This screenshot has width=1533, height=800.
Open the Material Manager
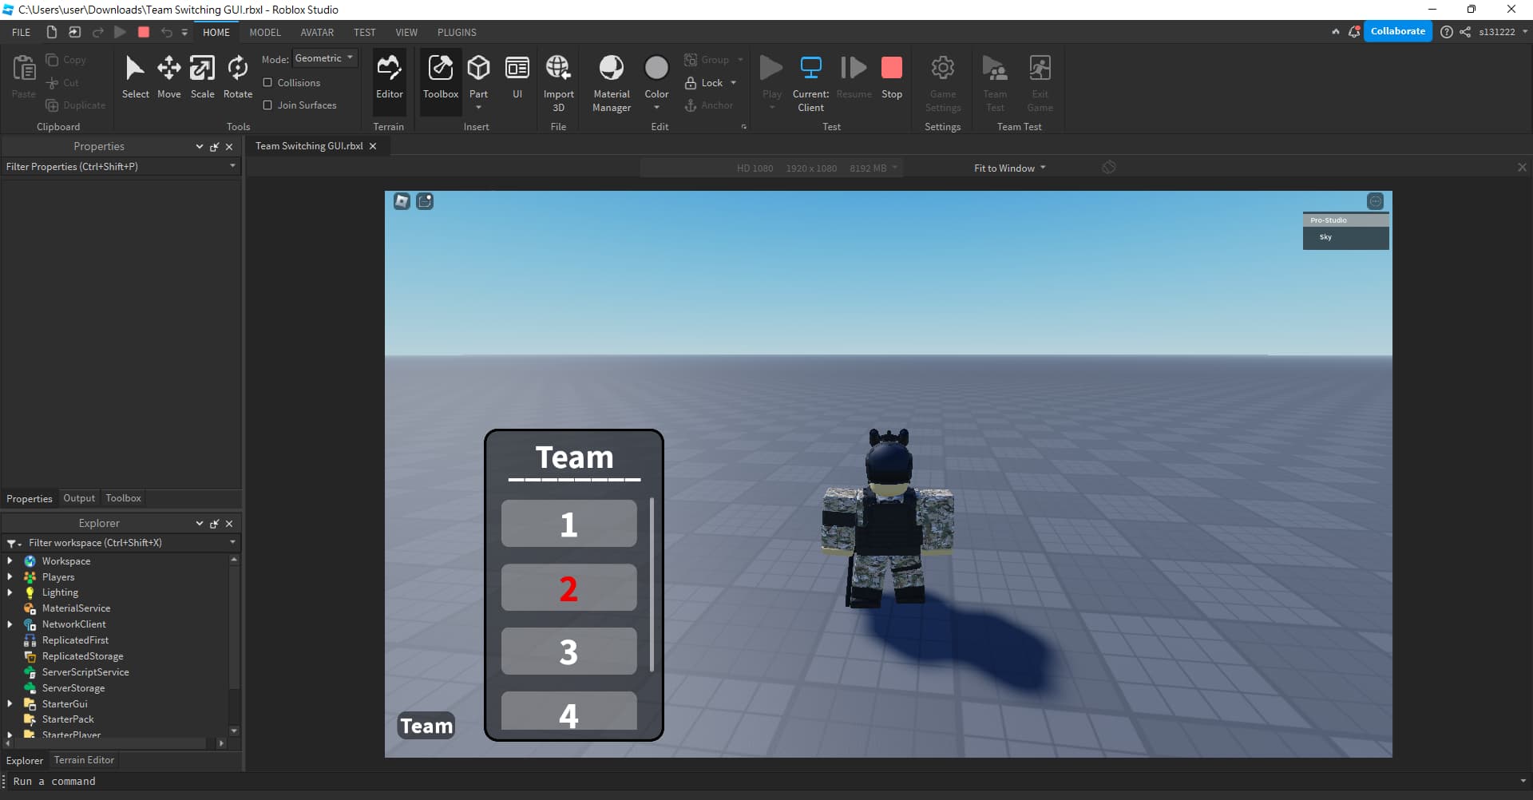click(x=611, y=80)
